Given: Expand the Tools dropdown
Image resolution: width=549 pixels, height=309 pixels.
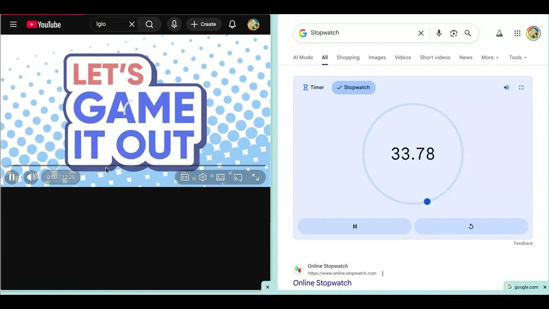Looking at the screenshot, I should coord(518,58).
